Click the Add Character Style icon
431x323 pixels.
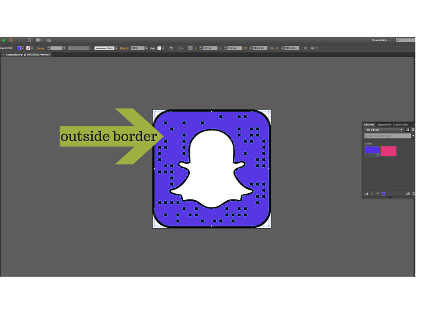coord(372,194)
